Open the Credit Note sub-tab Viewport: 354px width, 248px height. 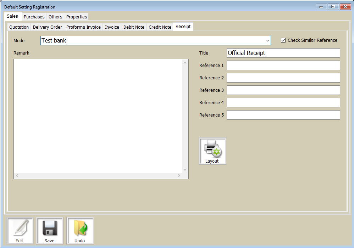pos(160,27)
